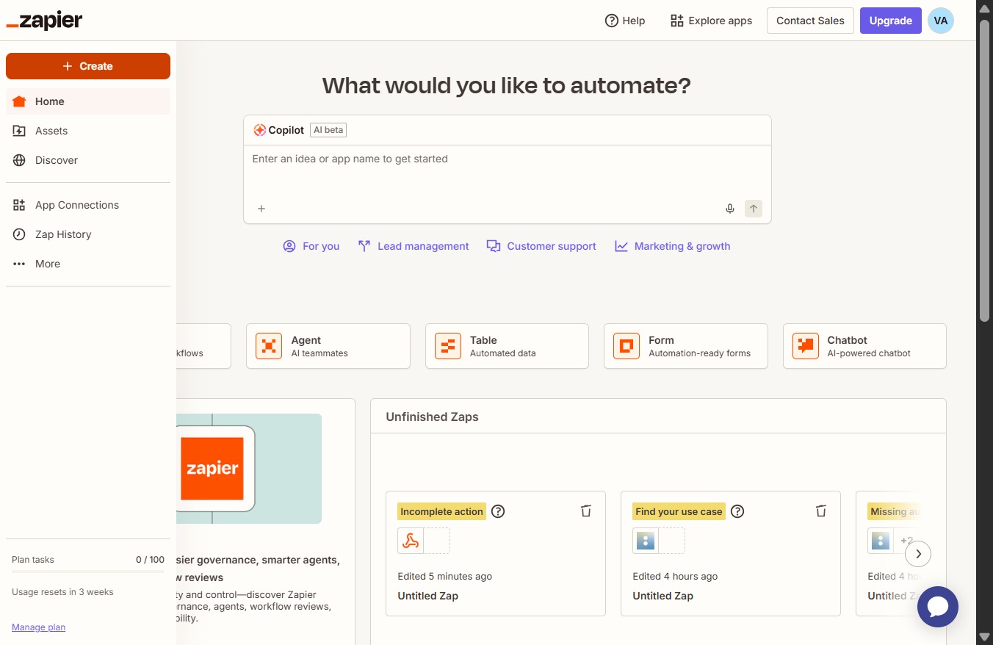Click the webhook icon in Incomplete action card
The image size is (993, 645).
(x=411, y=541)
